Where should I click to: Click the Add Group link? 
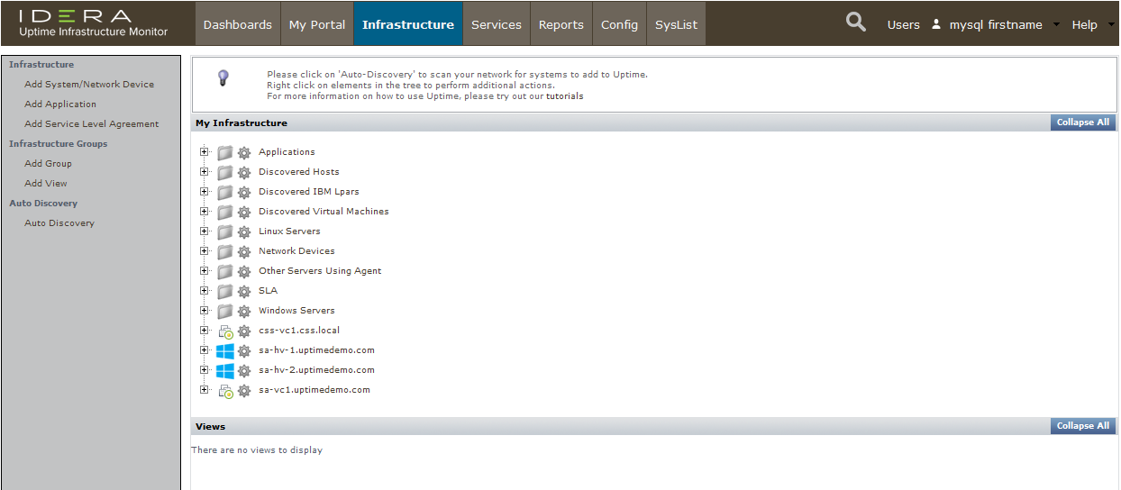[x=48, y=164]
